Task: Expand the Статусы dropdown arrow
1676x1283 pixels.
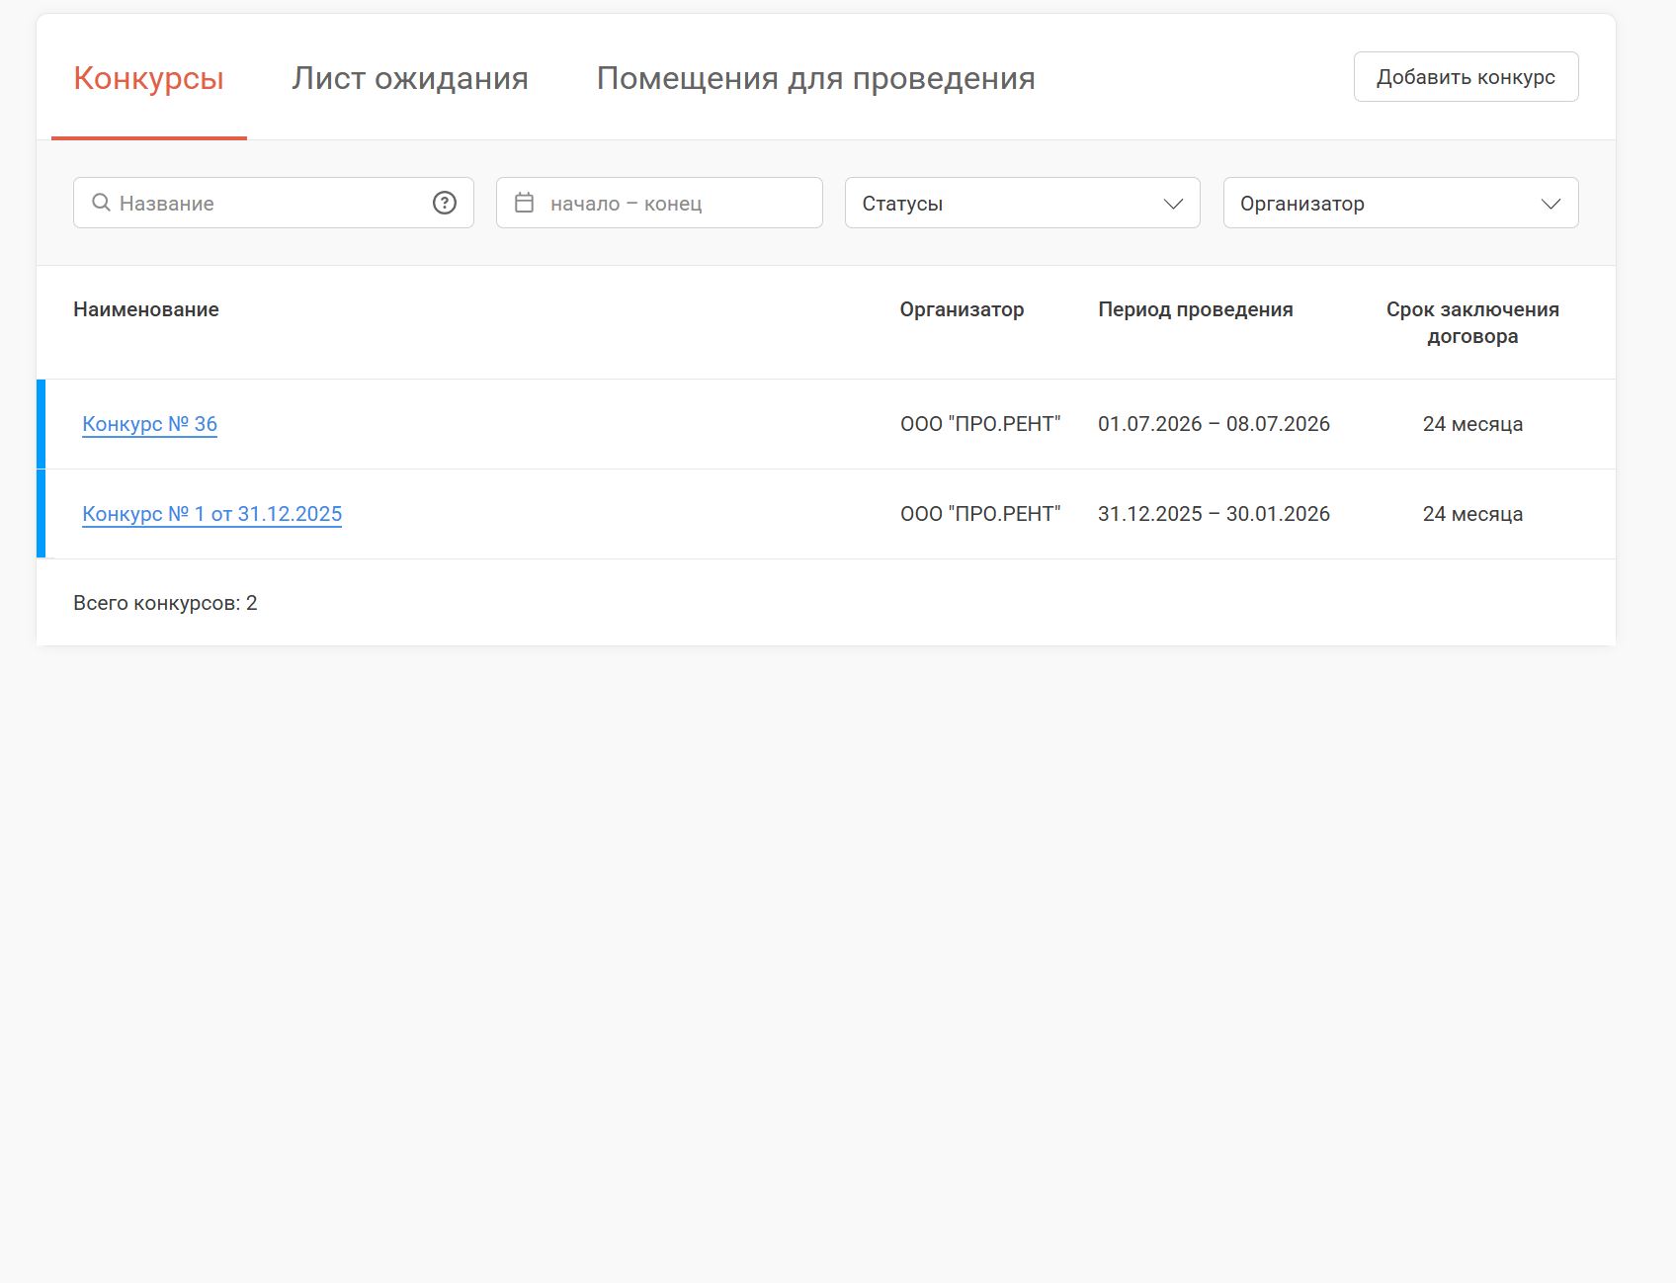Action: pyautogui.click(x=1173, y=204)
